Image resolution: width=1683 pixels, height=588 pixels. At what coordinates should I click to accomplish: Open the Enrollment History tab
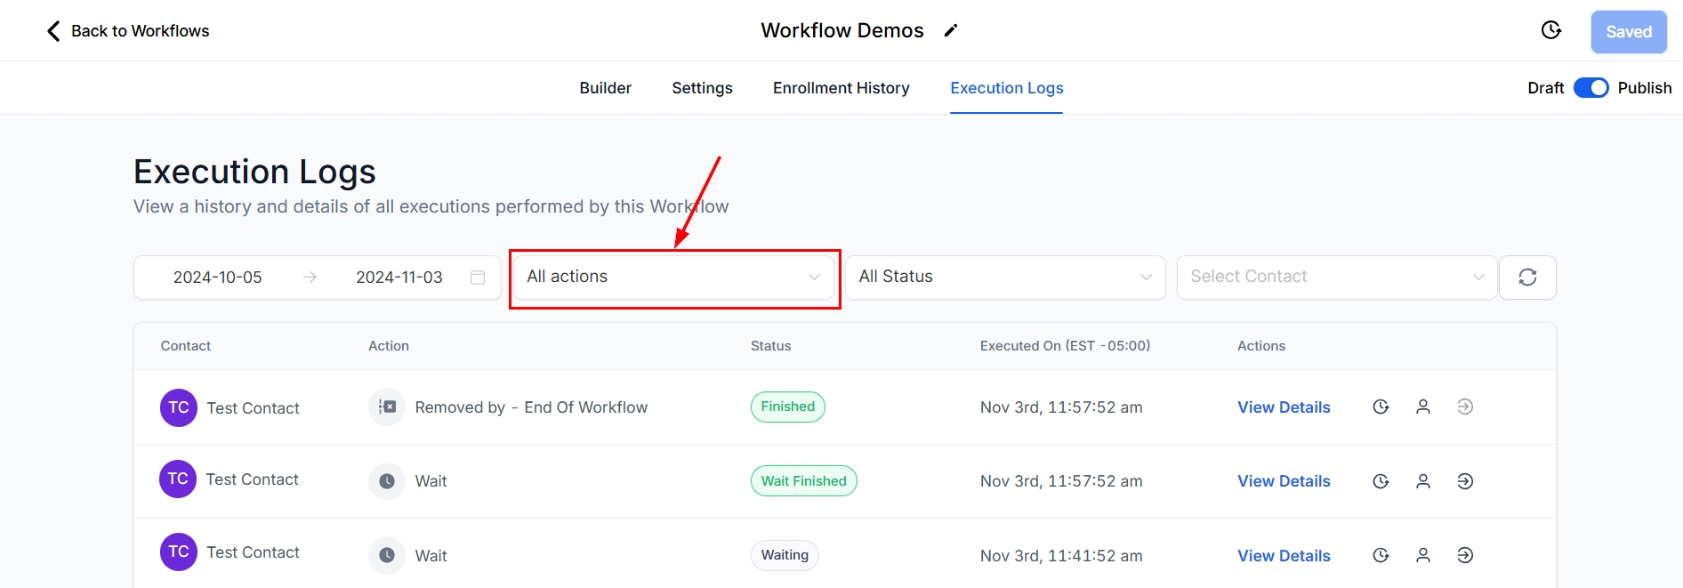point(841,88)
